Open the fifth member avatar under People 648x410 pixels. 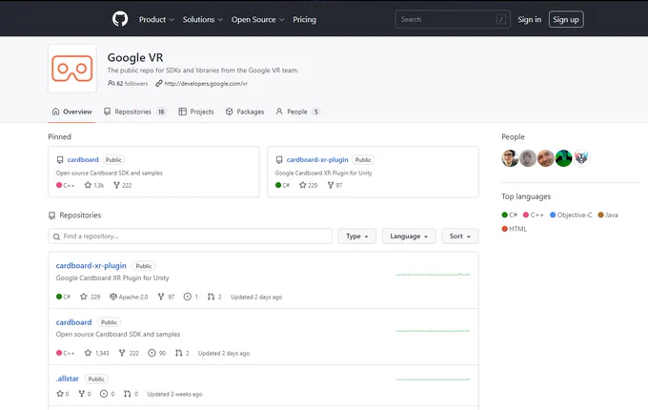581,158
